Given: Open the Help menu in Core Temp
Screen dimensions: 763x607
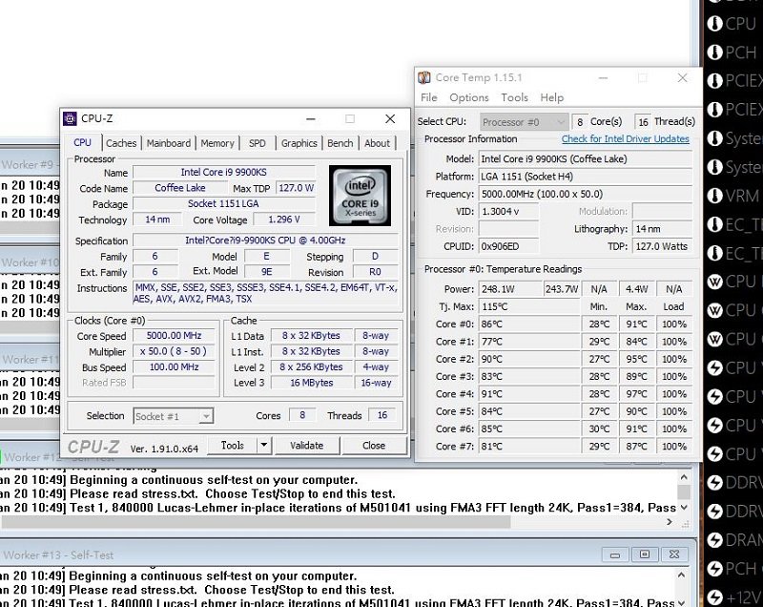Looking at the screenshot, I should coord(552,97).
